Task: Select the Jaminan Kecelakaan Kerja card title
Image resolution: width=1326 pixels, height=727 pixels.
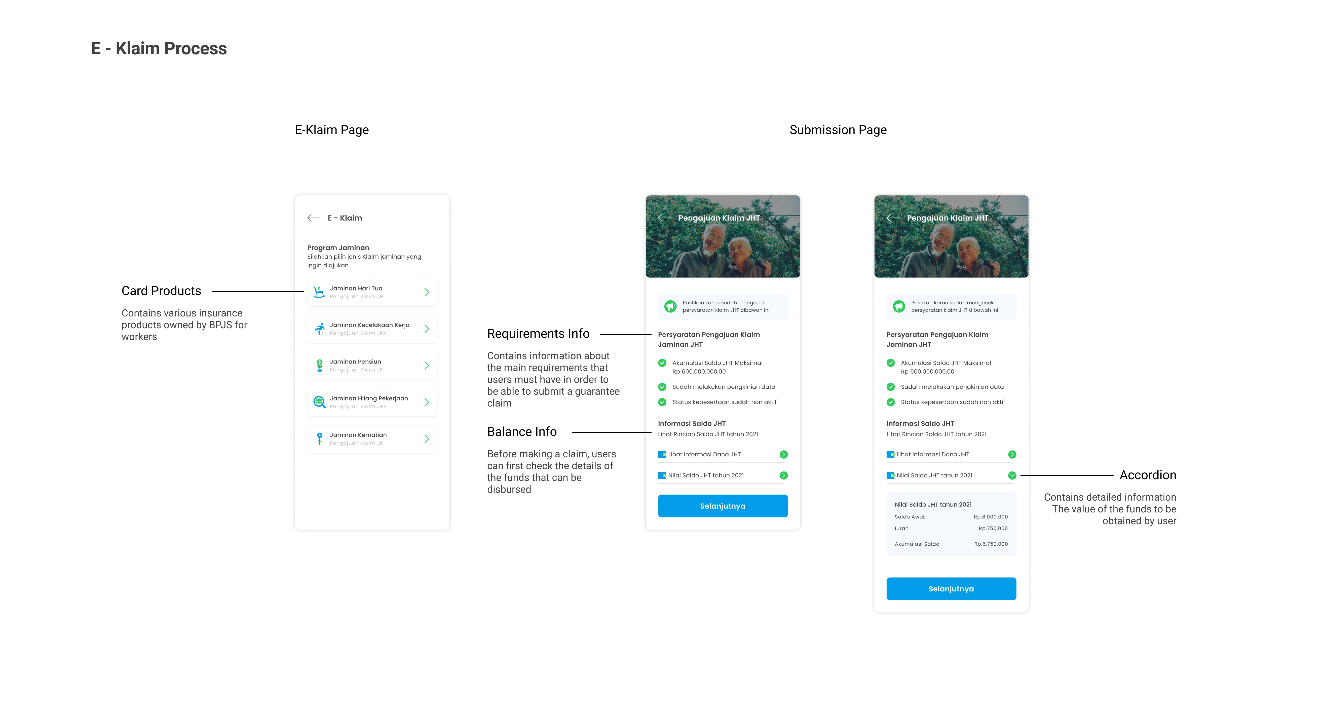Action: [x=370, y=325]
